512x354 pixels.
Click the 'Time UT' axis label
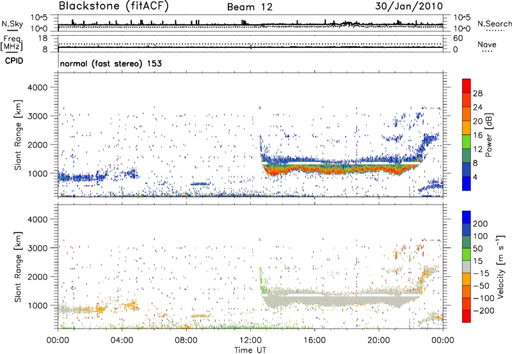250,350
